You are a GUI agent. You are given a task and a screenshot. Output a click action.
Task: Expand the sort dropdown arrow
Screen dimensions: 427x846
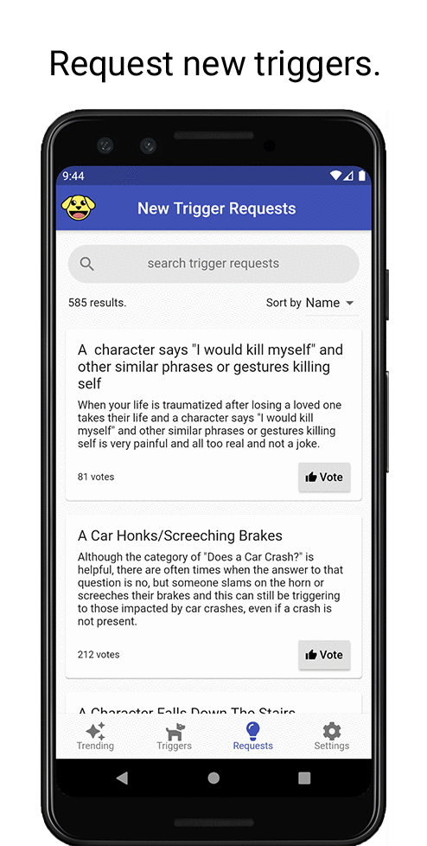point(349,303)
